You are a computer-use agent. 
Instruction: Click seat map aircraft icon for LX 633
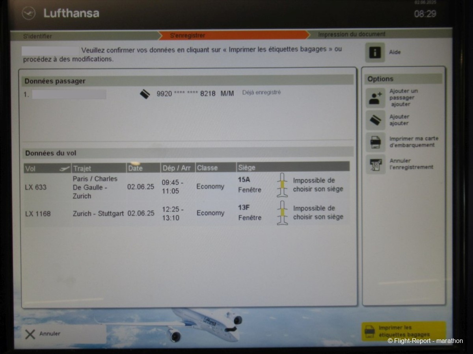pos(282,185)
